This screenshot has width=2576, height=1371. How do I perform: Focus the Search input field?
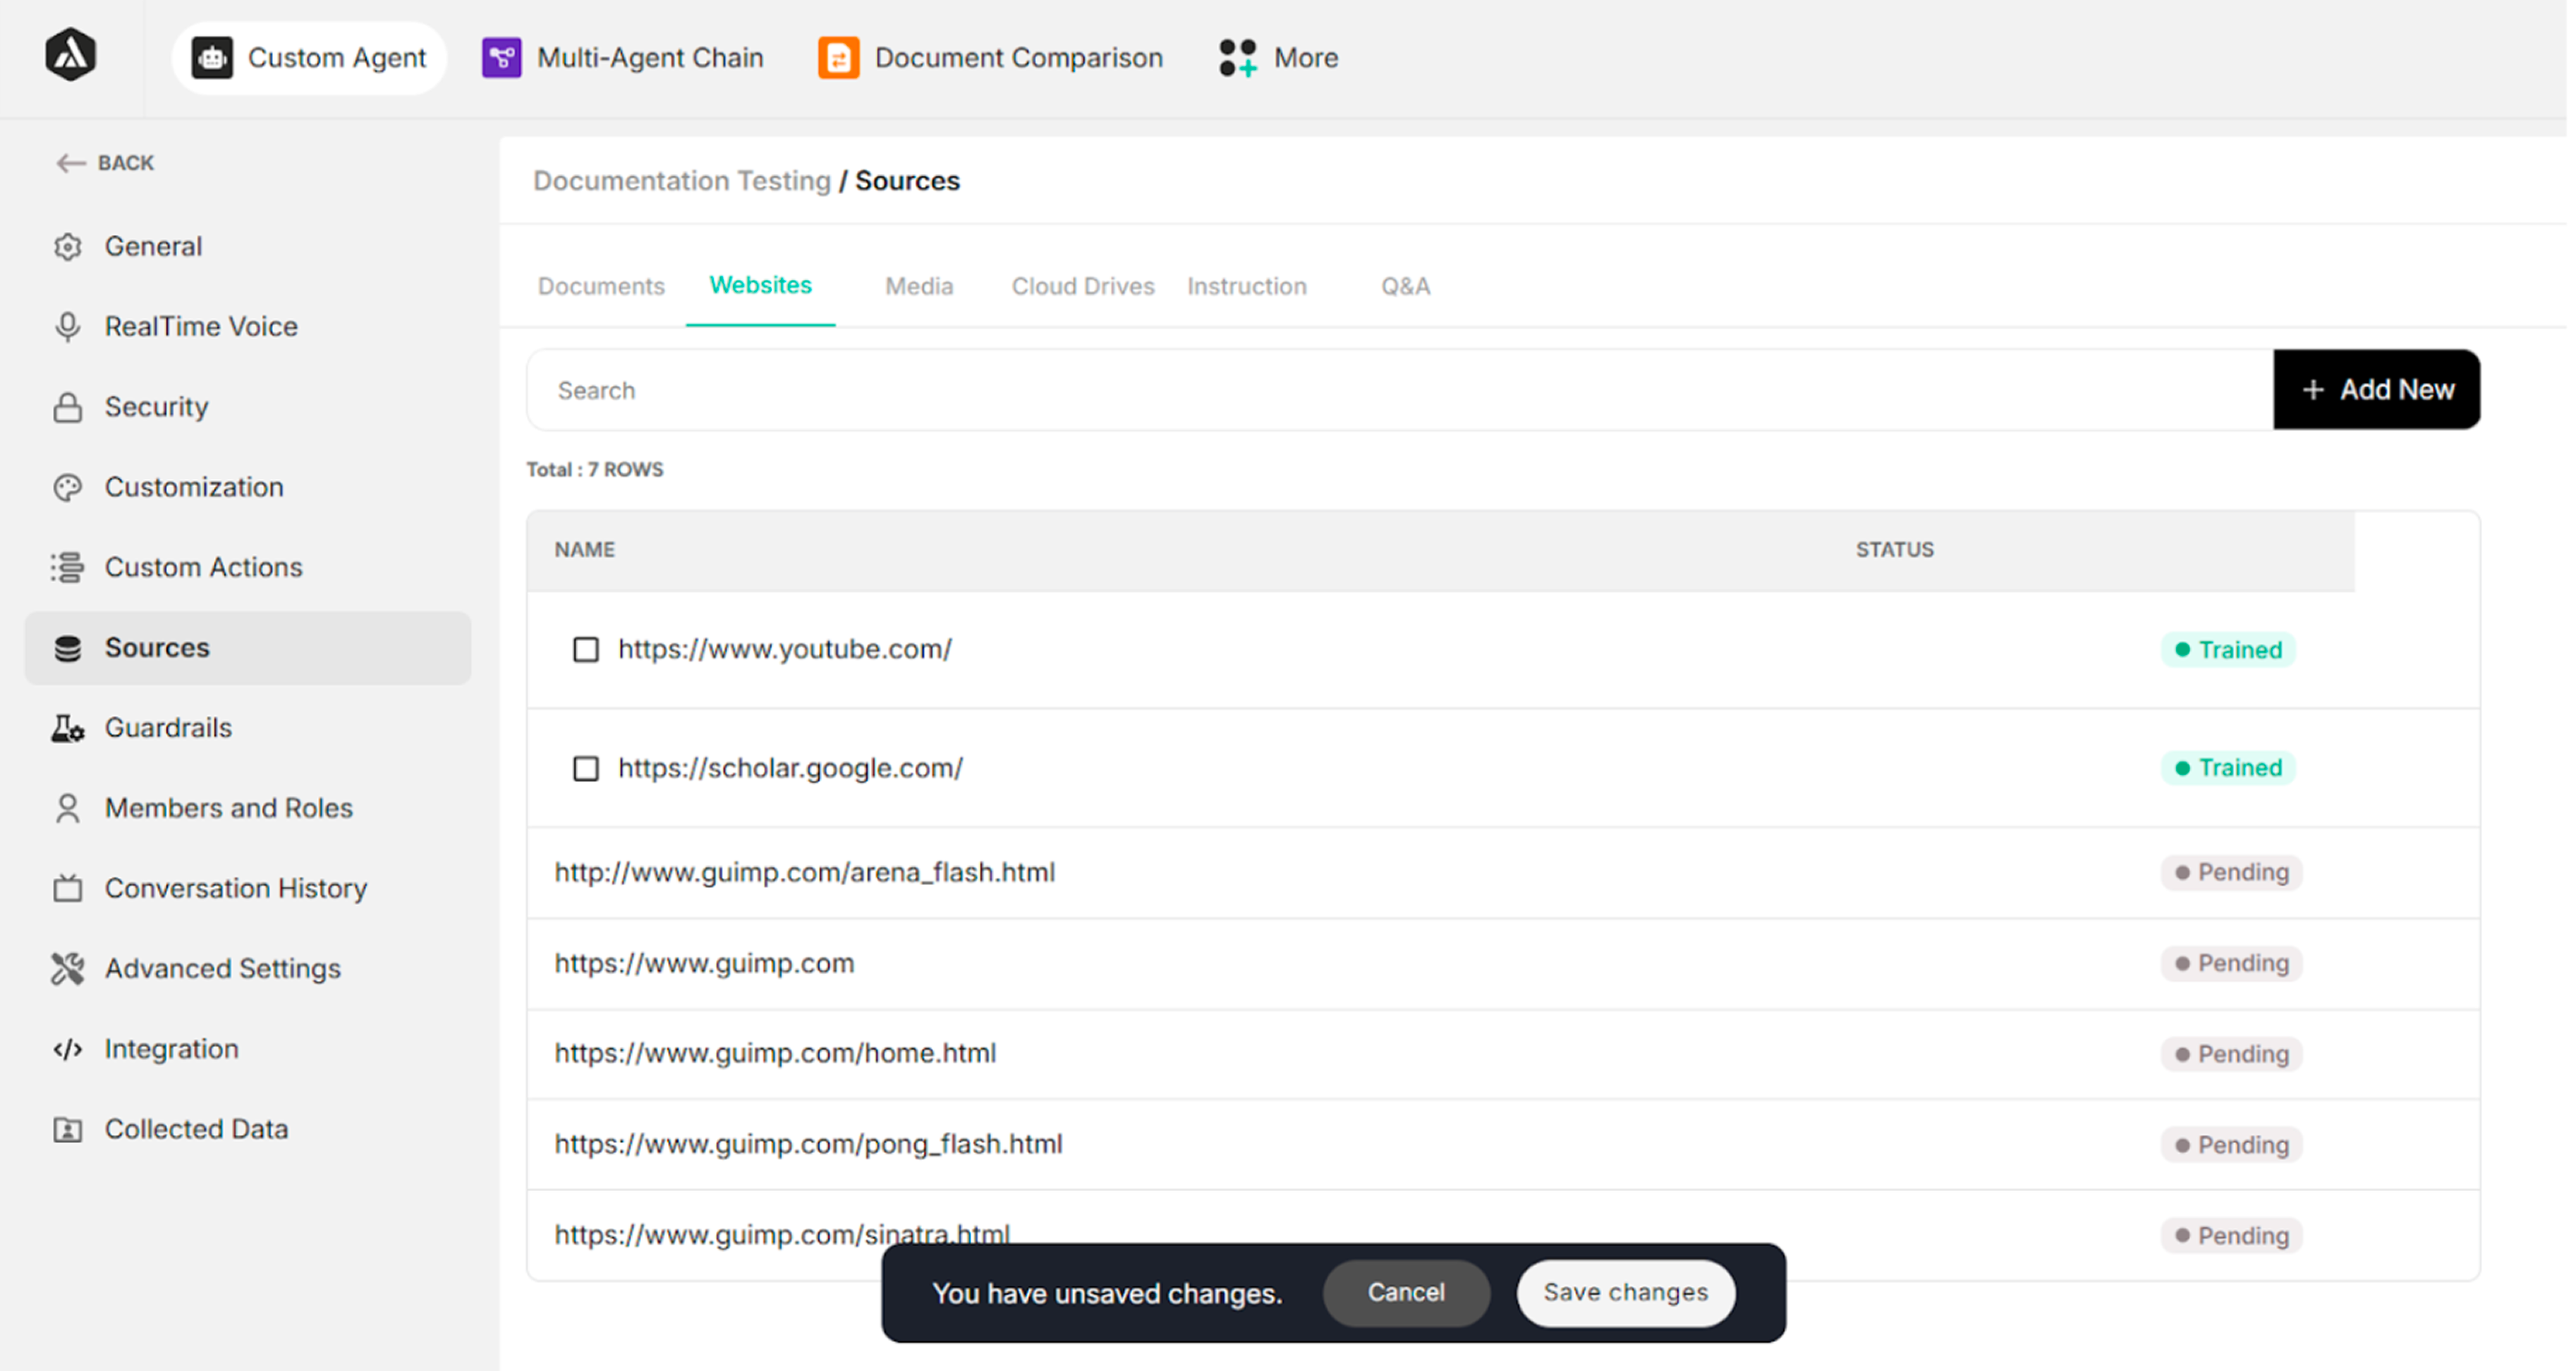1400,390
